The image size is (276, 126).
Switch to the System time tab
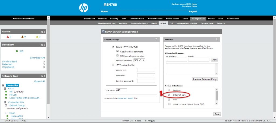207,23
